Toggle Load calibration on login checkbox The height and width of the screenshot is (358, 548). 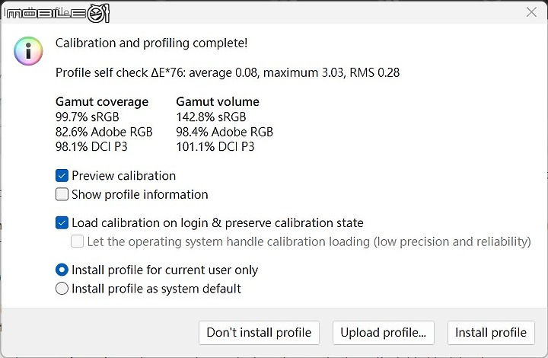(62, 222)
